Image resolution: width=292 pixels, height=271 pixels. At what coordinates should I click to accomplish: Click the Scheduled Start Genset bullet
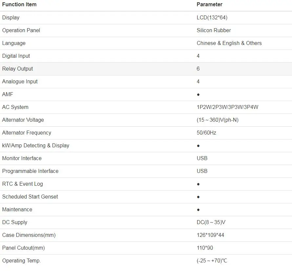tap(198, 197)
